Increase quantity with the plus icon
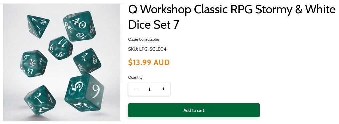Screen dimensions: 339x124 pyautogui.click(x=163, y=89)
